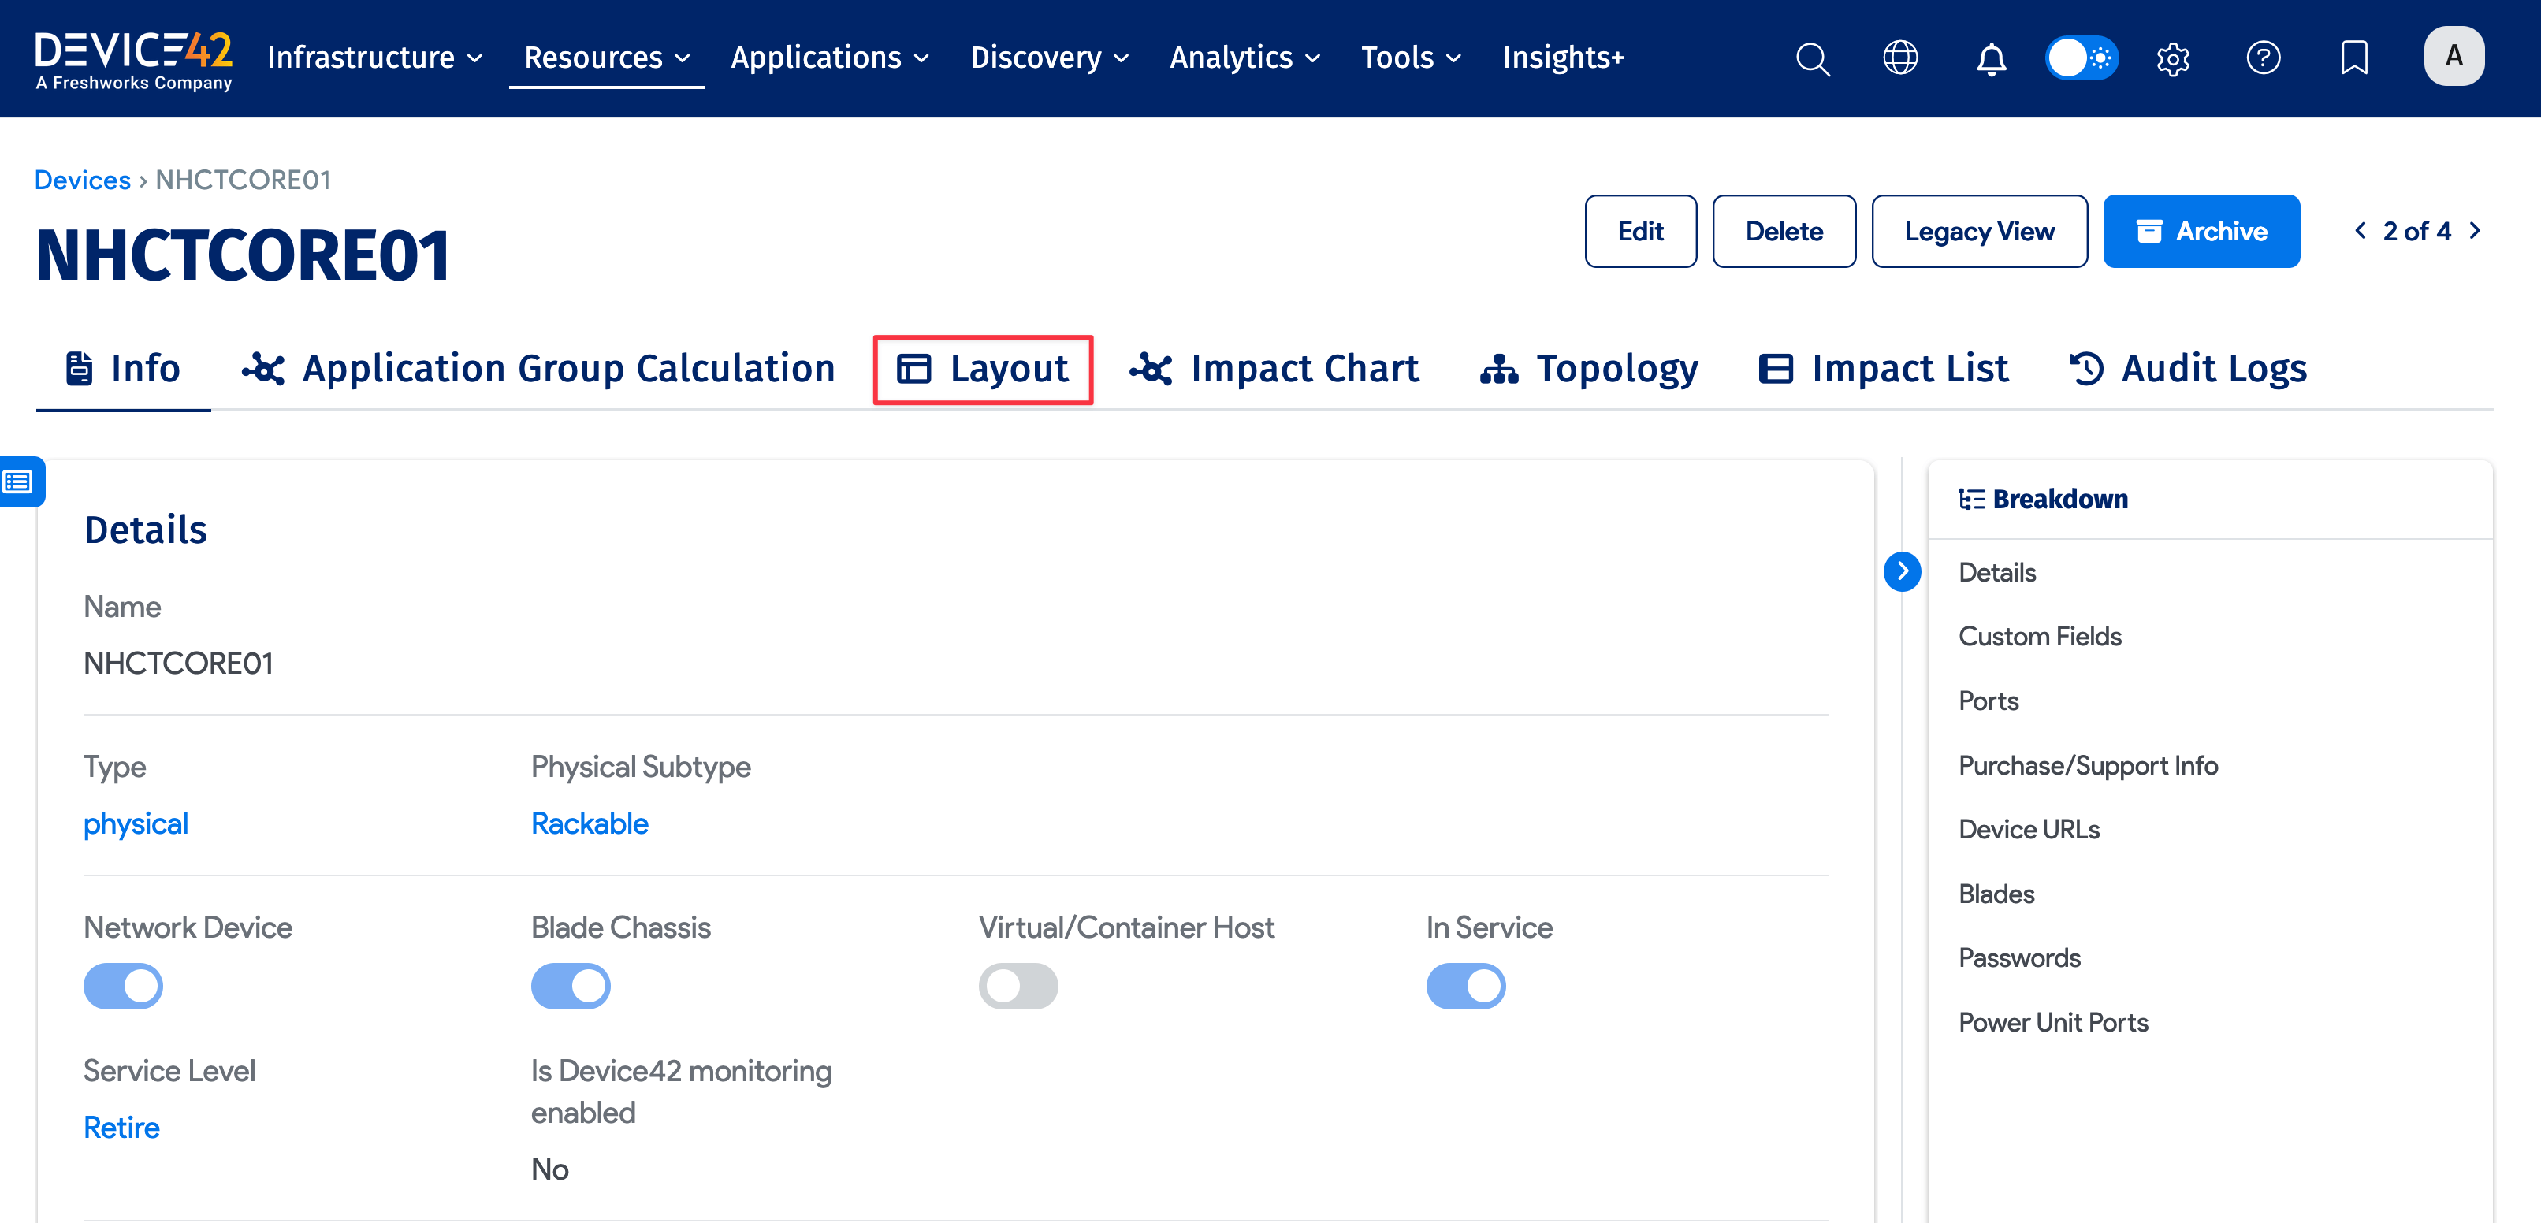The width and height of the screenshot is (2541, 1223).
Task: Go to next device record arrow
Action: pos(2475,231)
